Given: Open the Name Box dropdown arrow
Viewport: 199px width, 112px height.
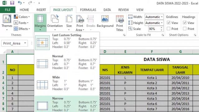Looking at the screenshot, I should tap(25, 43).
